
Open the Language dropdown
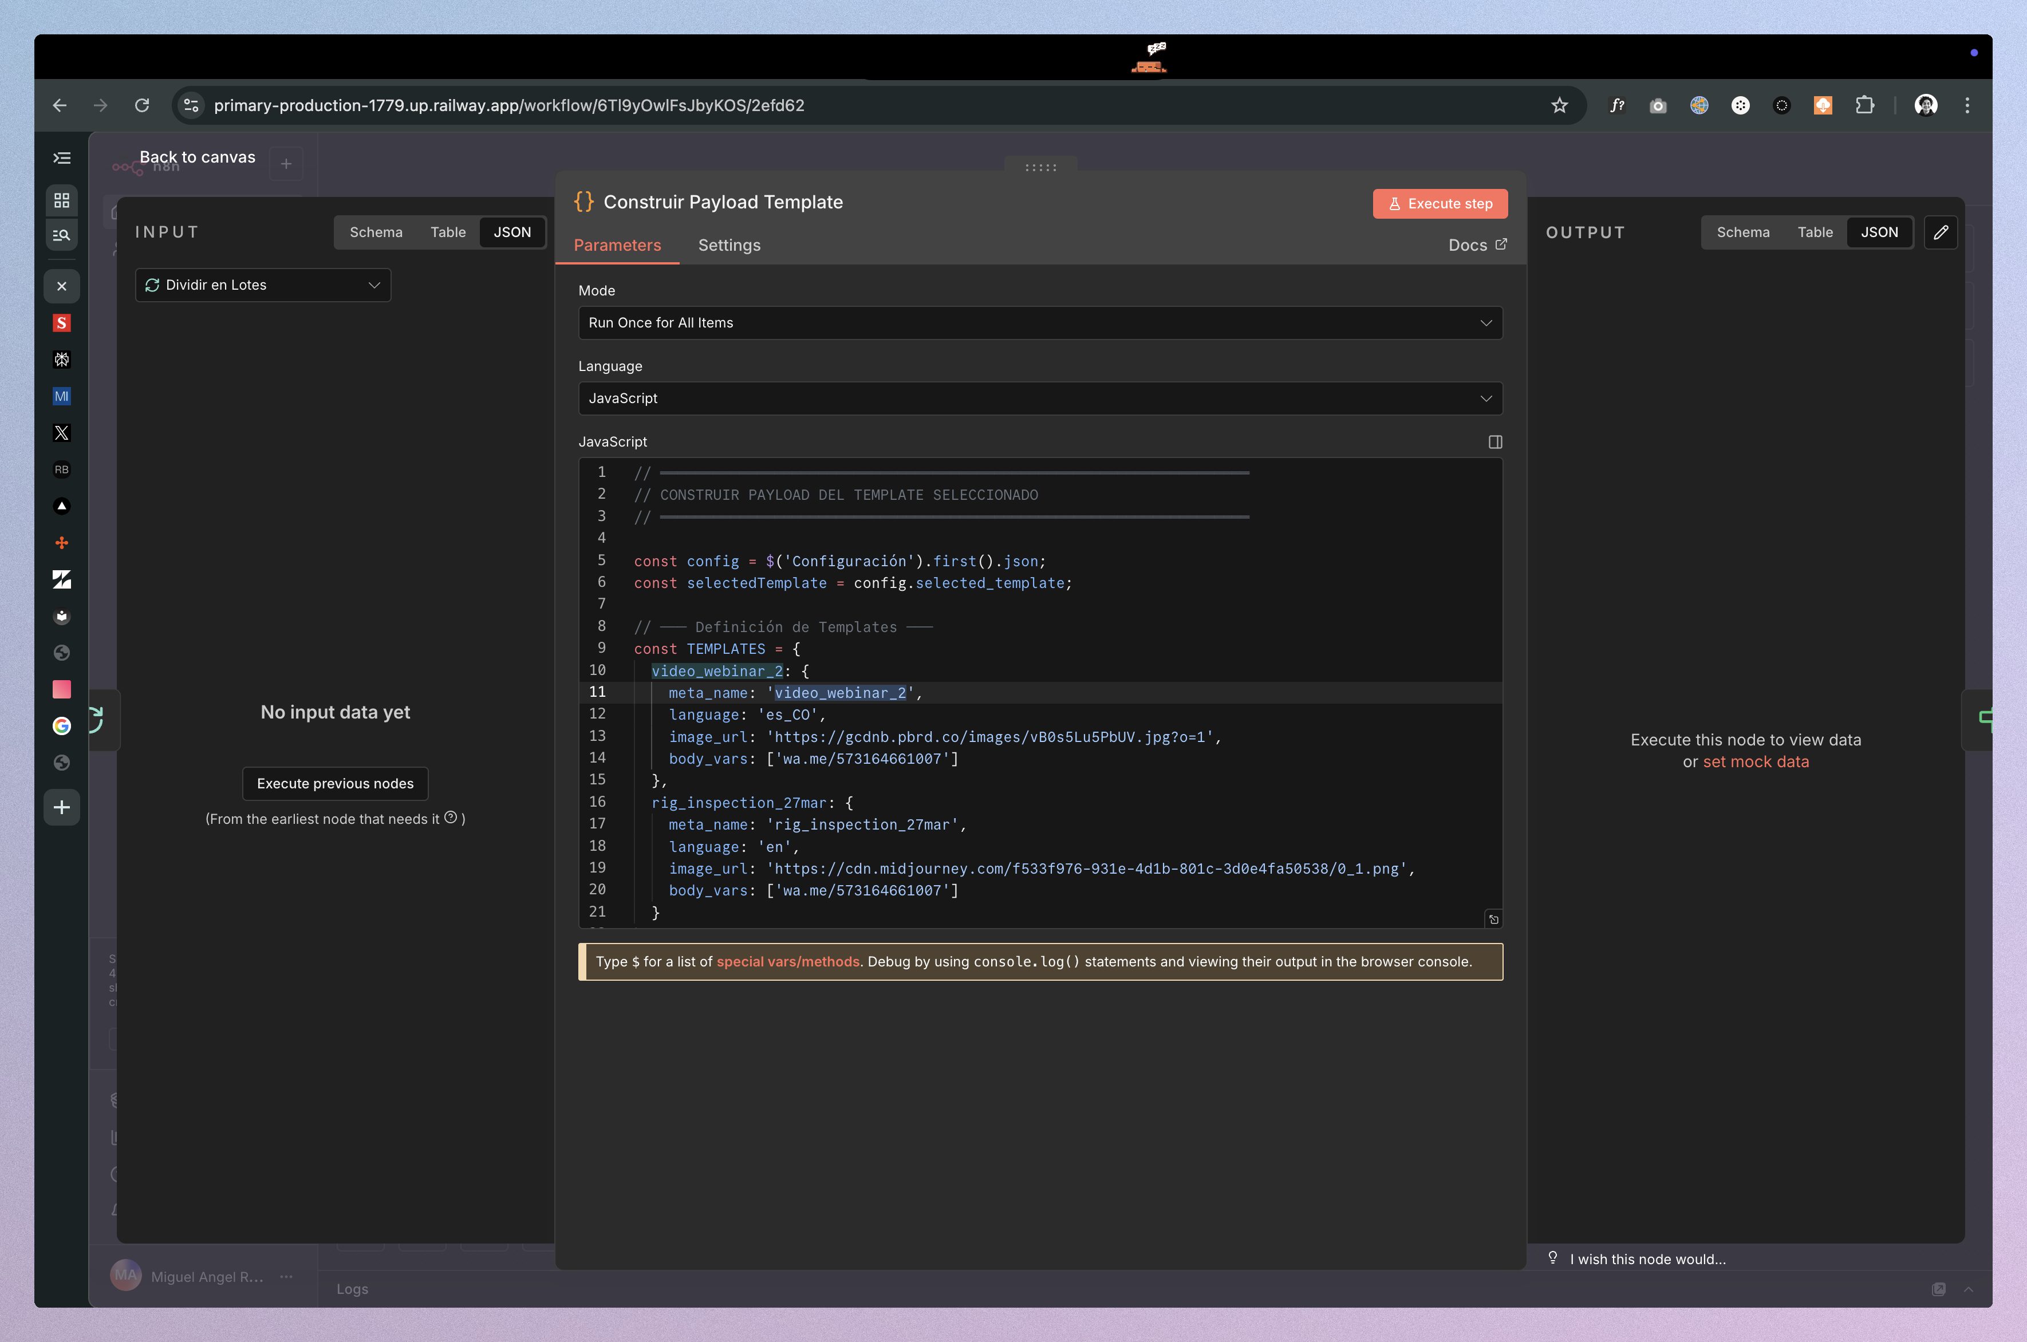[x=1038, y=398]
